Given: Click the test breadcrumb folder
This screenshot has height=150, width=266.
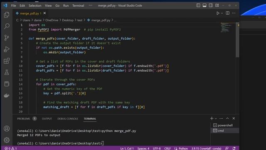Looking at the screenshot, I should [x=80, y=20].
